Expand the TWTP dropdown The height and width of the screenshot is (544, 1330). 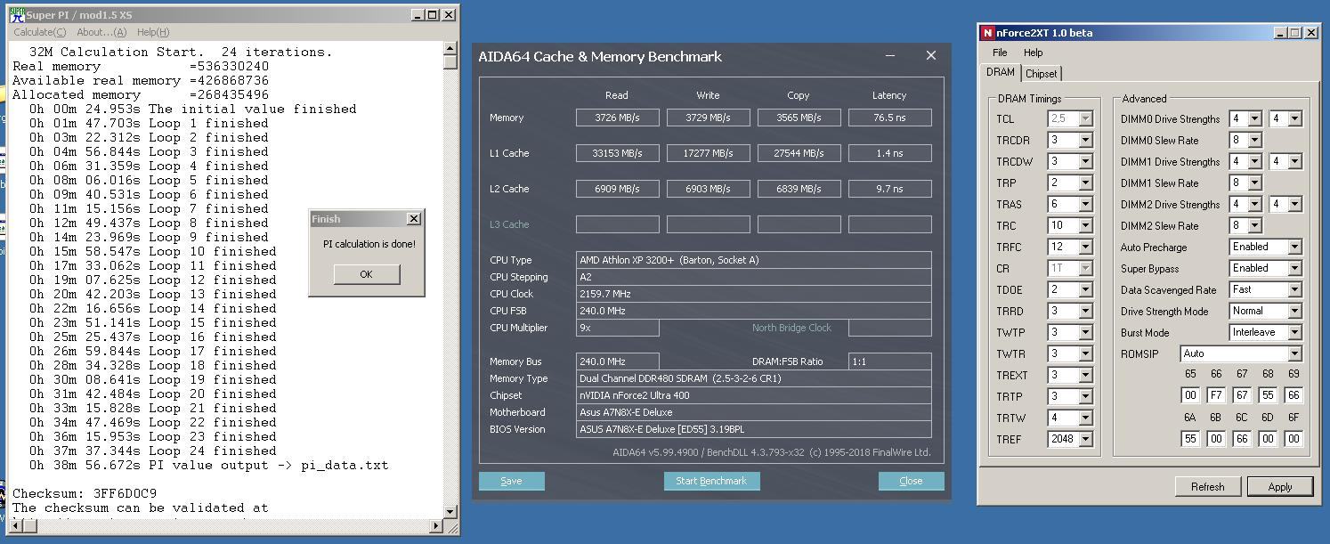[1085, 332]
